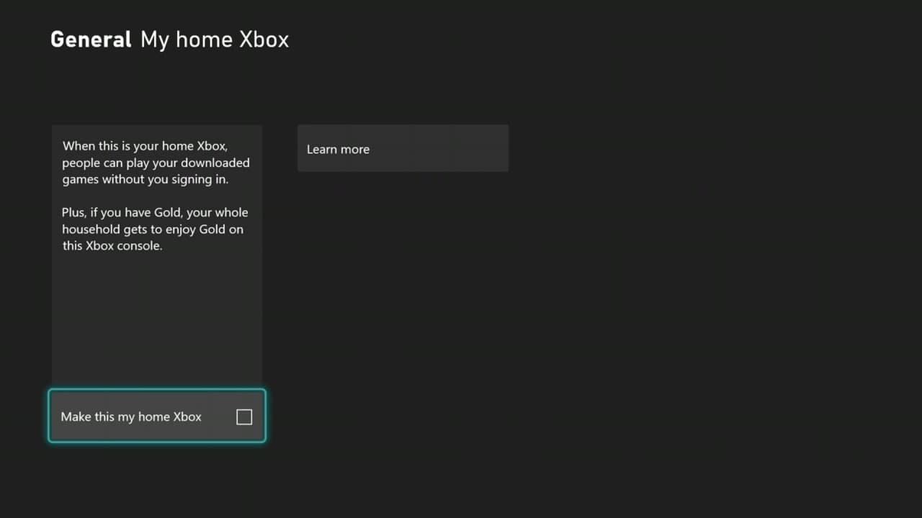Click the Make this my home Xbox label
Viewport: 922px width, 518px height.
[130, 417]
